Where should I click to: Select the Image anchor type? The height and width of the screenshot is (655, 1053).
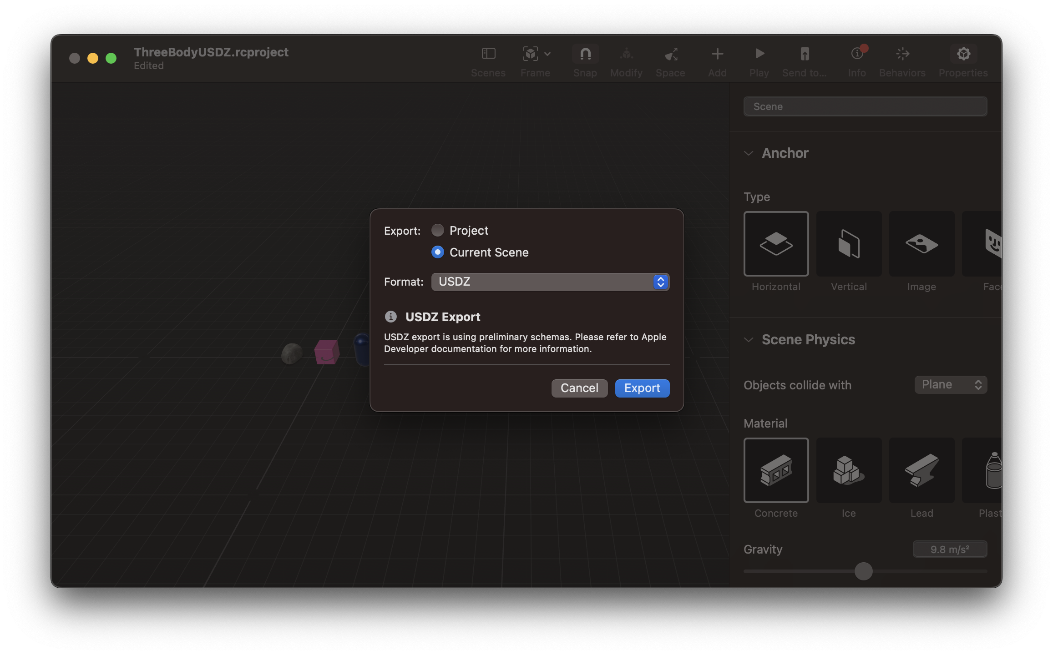[921, 244]
